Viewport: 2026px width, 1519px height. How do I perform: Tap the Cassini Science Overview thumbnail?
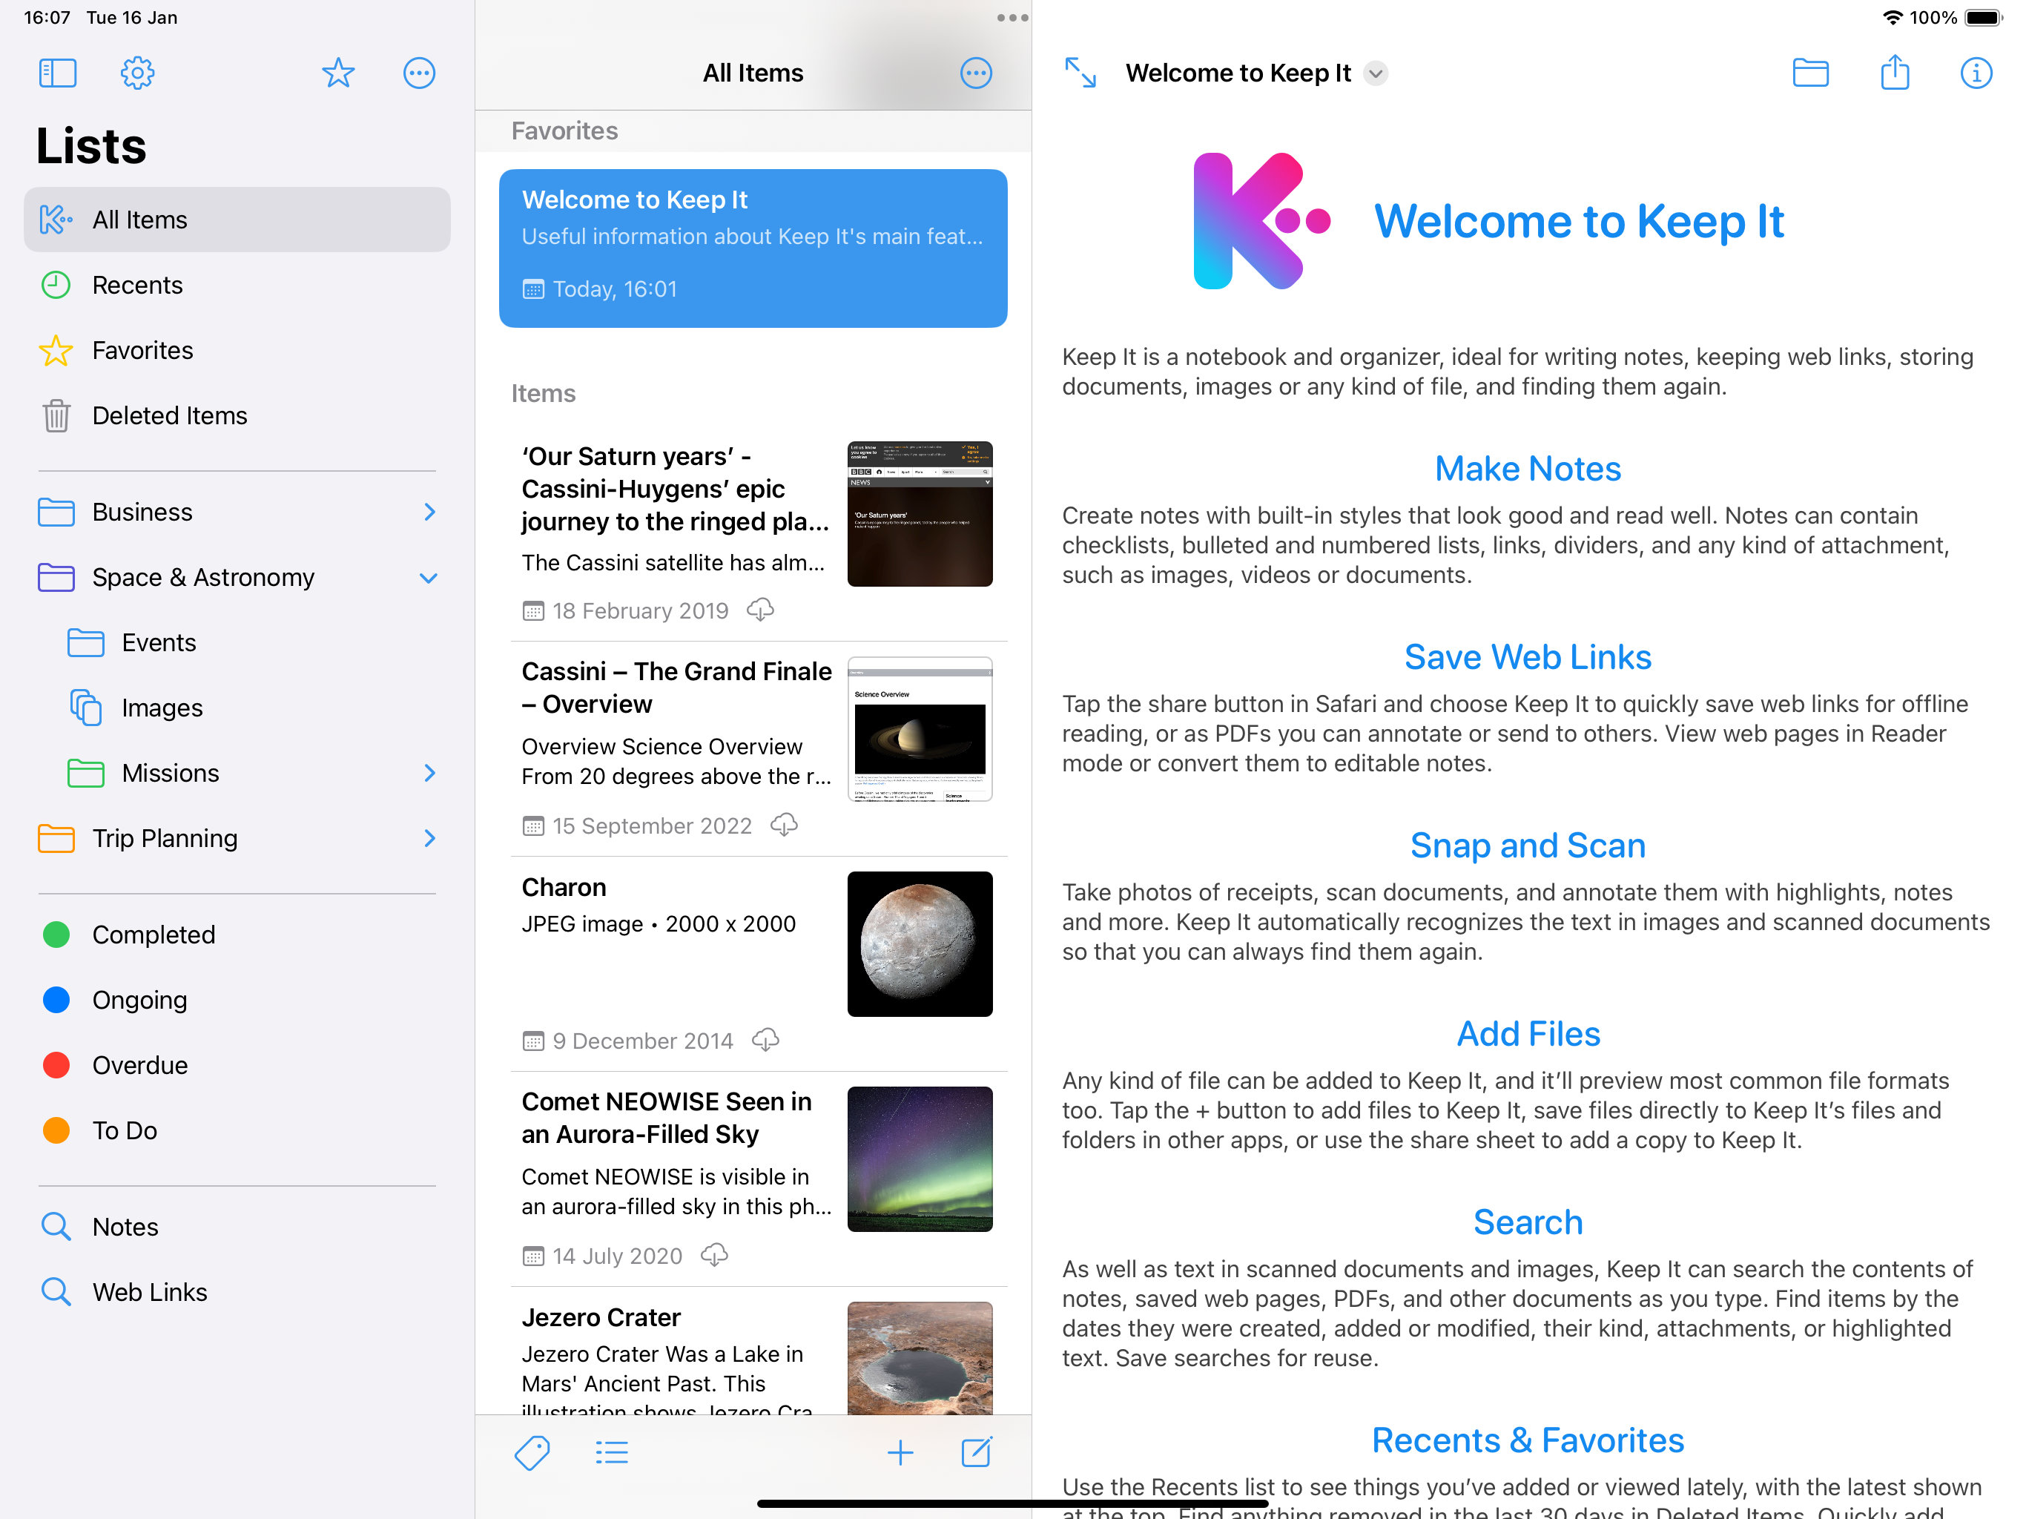(920, 729)
